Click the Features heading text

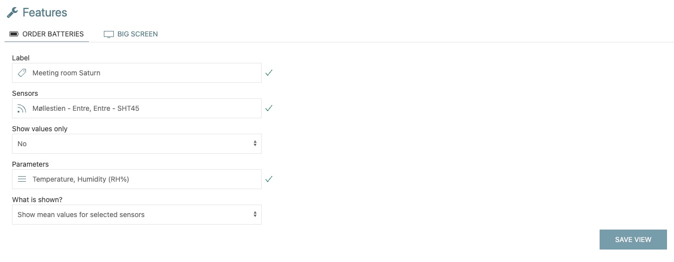45,12
